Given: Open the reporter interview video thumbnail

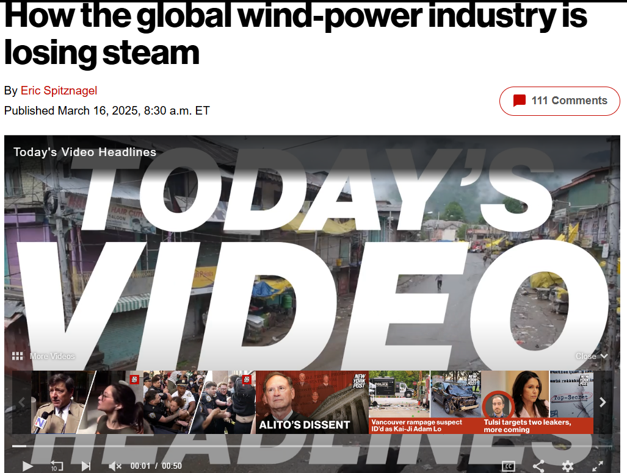Looking at the screenshot, I should click(x=87, y=402).
